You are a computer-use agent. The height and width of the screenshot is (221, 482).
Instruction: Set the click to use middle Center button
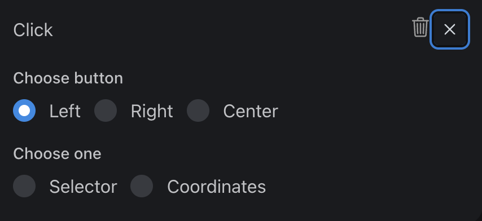pyautogui.click(x=198, y=111)
